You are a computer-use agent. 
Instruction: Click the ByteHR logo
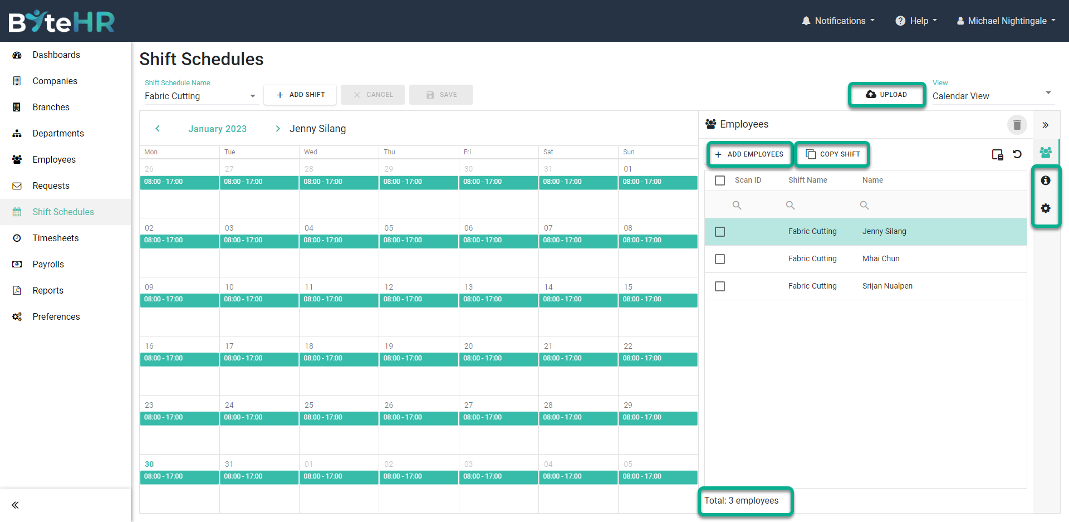pyautogui.click(x=61, y=21)
